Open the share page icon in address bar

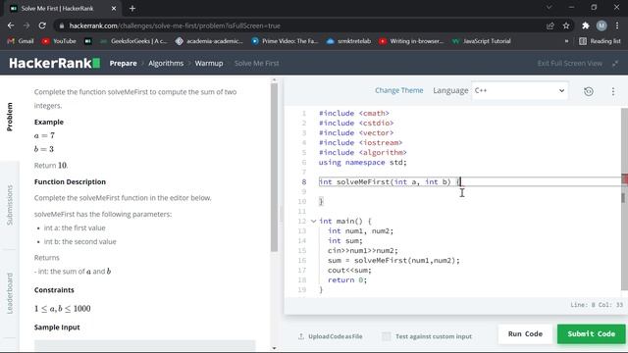point(550,25)
